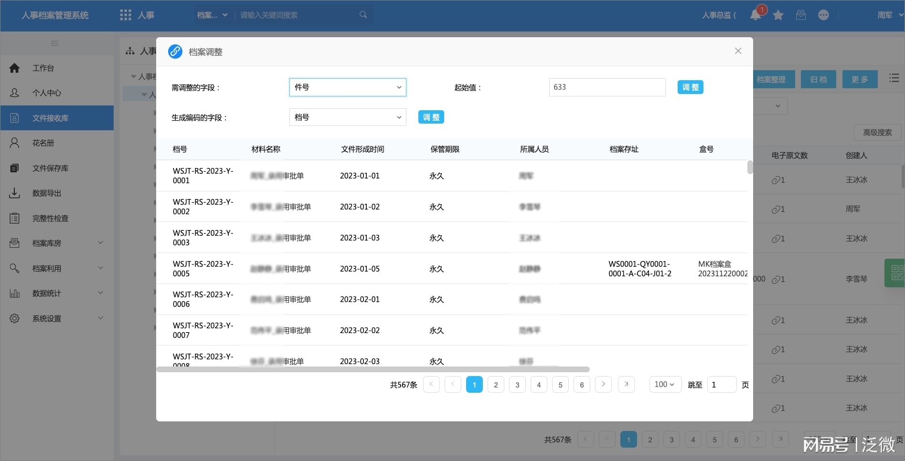Open page size 100 dropdown in dialog

(665, 384)
